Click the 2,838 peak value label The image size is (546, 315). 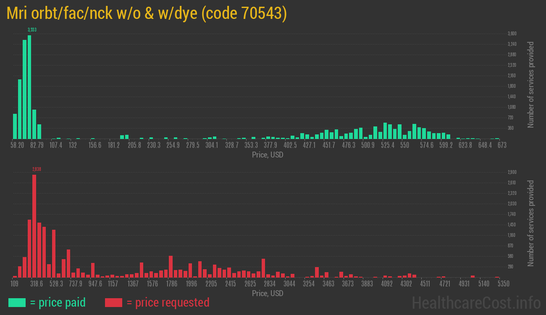(37, 169)
